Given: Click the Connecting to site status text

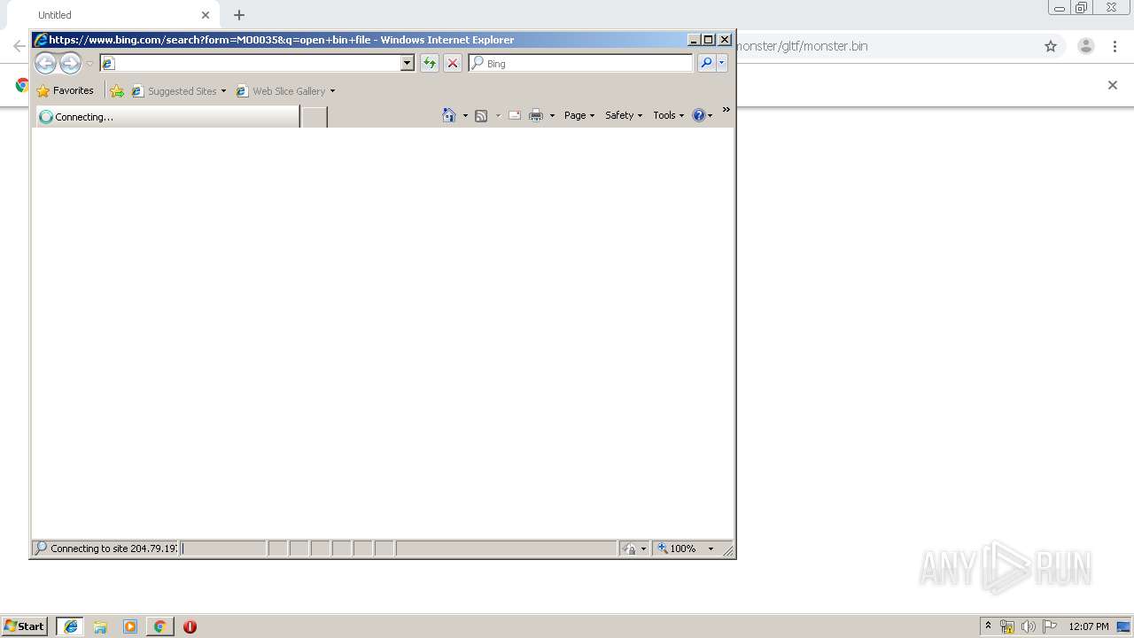Looking at the screenshot, I should pyautogui.click(x=113, y=549).
